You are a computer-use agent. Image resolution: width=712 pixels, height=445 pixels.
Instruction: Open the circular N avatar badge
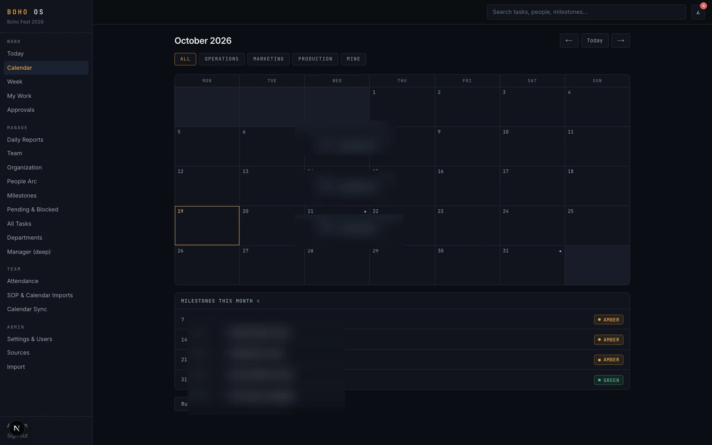click(17, 428)
